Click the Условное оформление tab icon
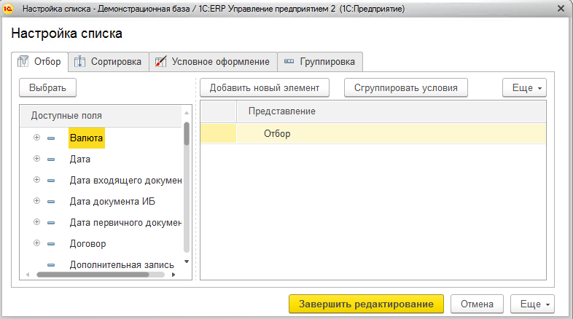The image size is (573, 319). point(160,62)
